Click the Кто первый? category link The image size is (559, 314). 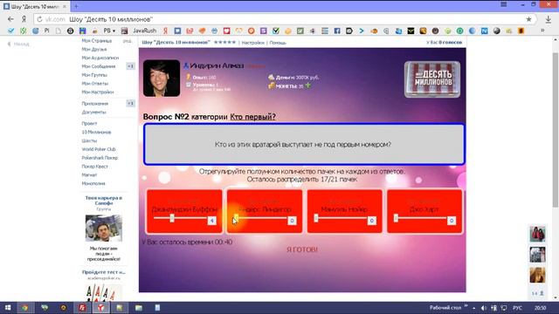252,117
